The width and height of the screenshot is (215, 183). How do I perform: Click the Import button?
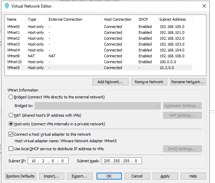coord(52,176)
